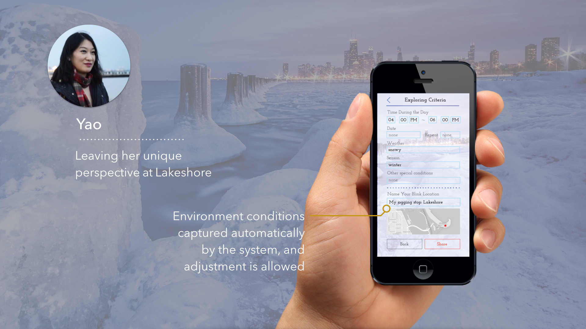Select the PM time period selector
Image resolution: width=586 pixels, height=329 pixels.
[x=412, y=119]
